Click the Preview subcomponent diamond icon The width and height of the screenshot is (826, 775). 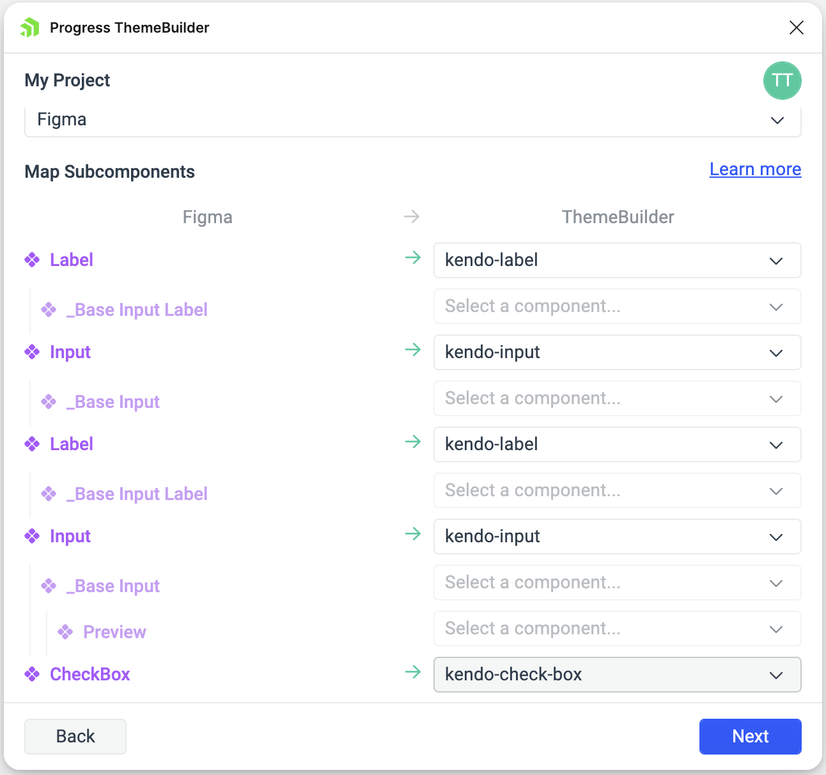point(65,632)
